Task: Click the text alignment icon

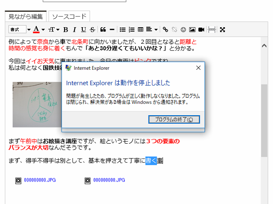Action: [149, 29]
